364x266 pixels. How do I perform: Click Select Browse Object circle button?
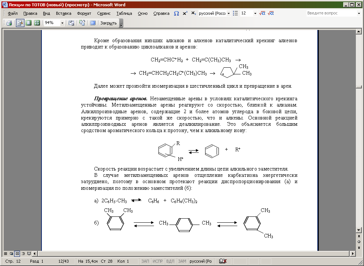coord(359,242)
